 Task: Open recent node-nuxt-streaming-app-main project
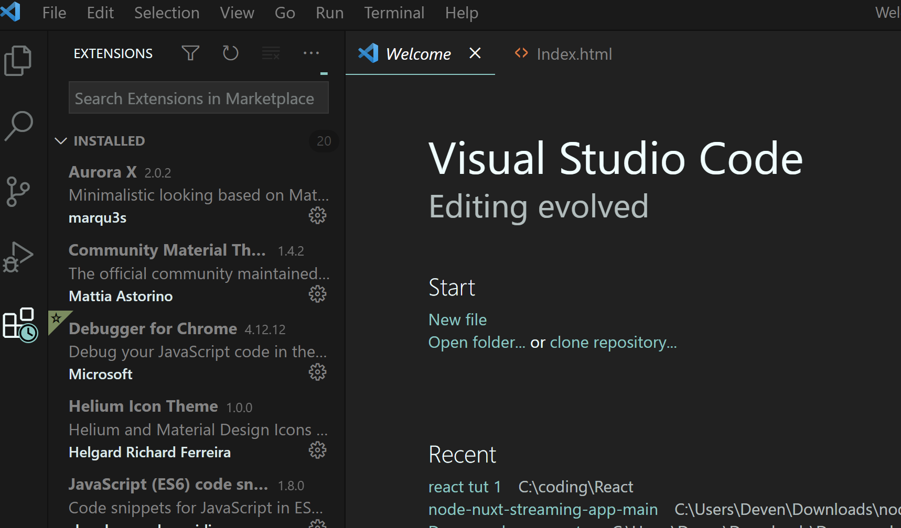coord(543,509)
